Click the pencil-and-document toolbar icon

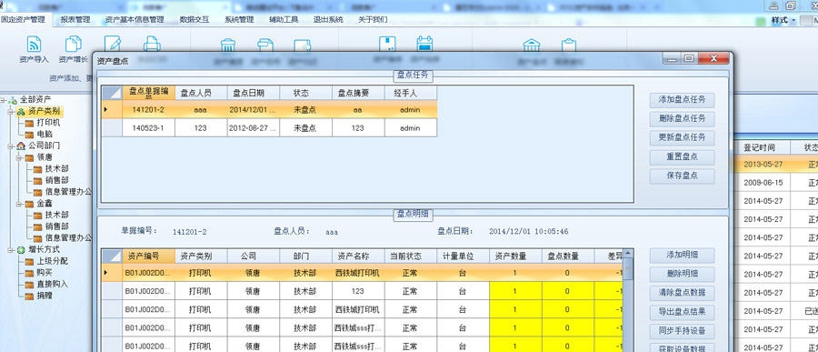click(x=112, y=44)
